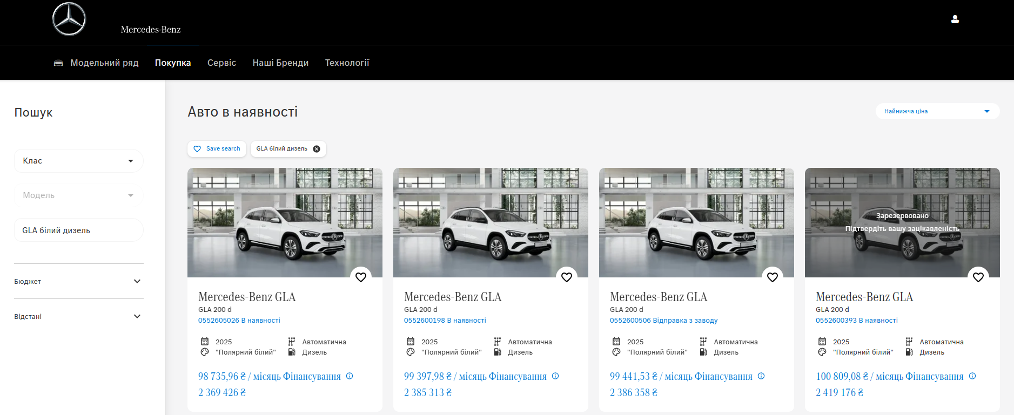This screenshot has height=415, width=1014.
Task: Open the Сервіс menu
Action: (222, 63)
